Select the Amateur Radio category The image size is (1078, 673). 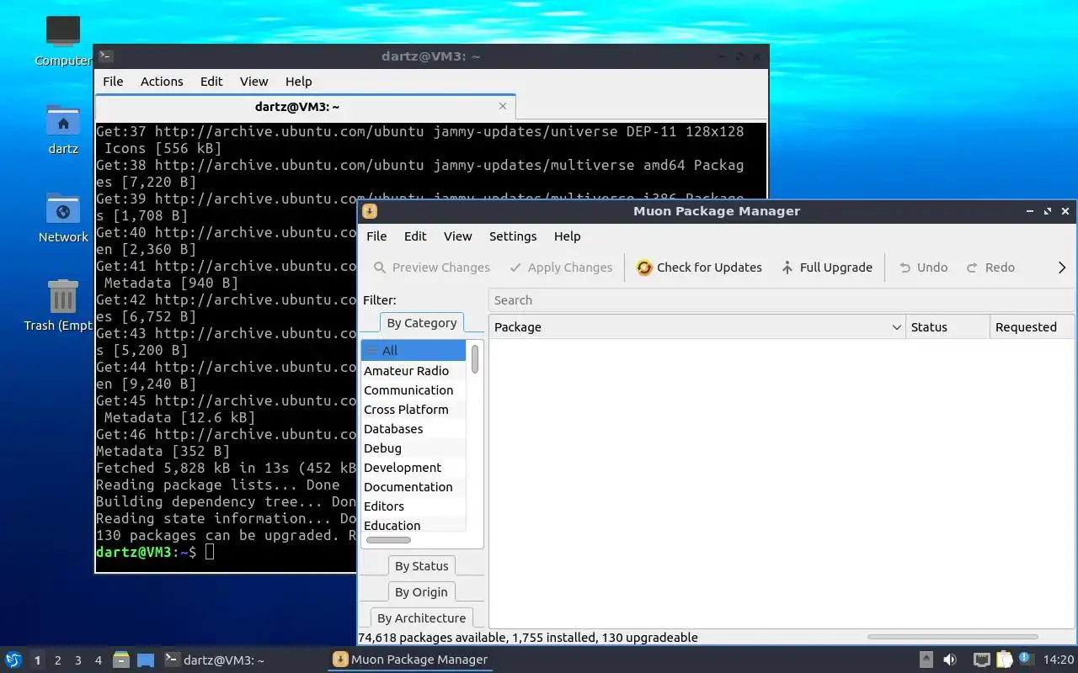click(x=413, y=371)
